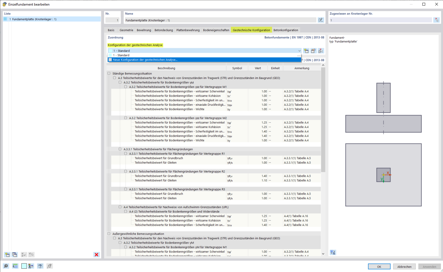
Task: Open the help speech-bubble icon
Action: tap(6, 266)
